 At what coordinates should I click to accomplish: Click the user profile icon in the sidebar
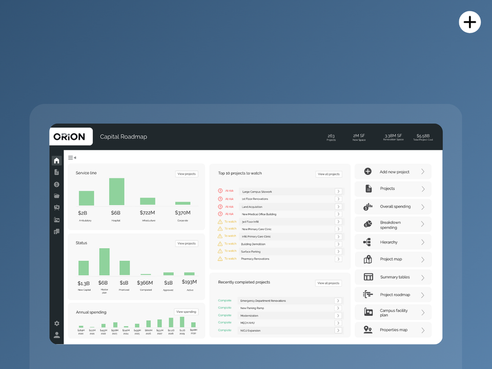pos(57,335)
